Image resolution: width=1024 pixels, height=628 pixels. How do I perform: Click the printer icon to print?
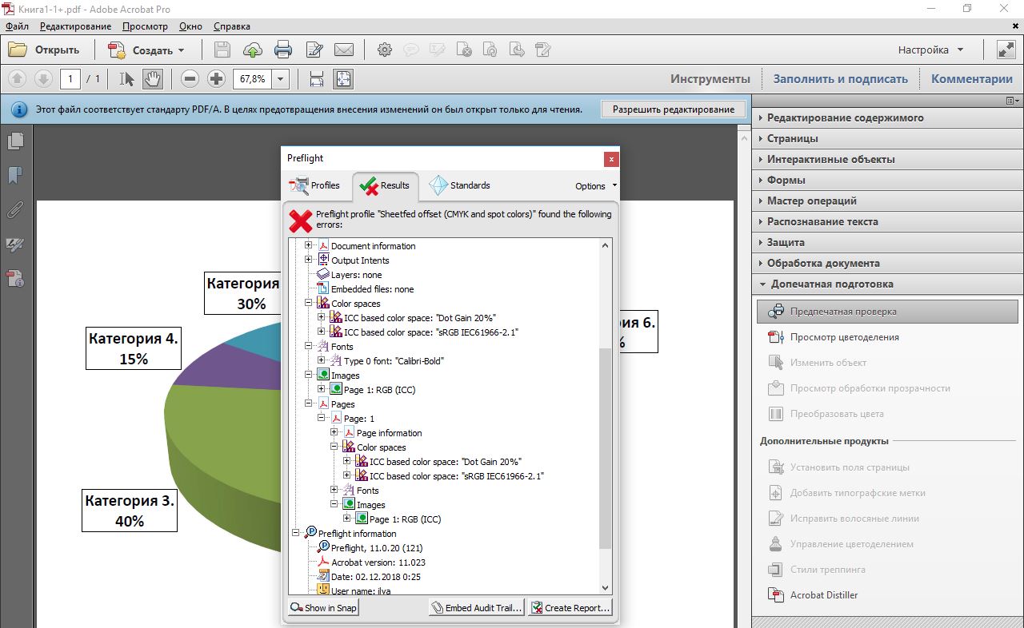283,50
